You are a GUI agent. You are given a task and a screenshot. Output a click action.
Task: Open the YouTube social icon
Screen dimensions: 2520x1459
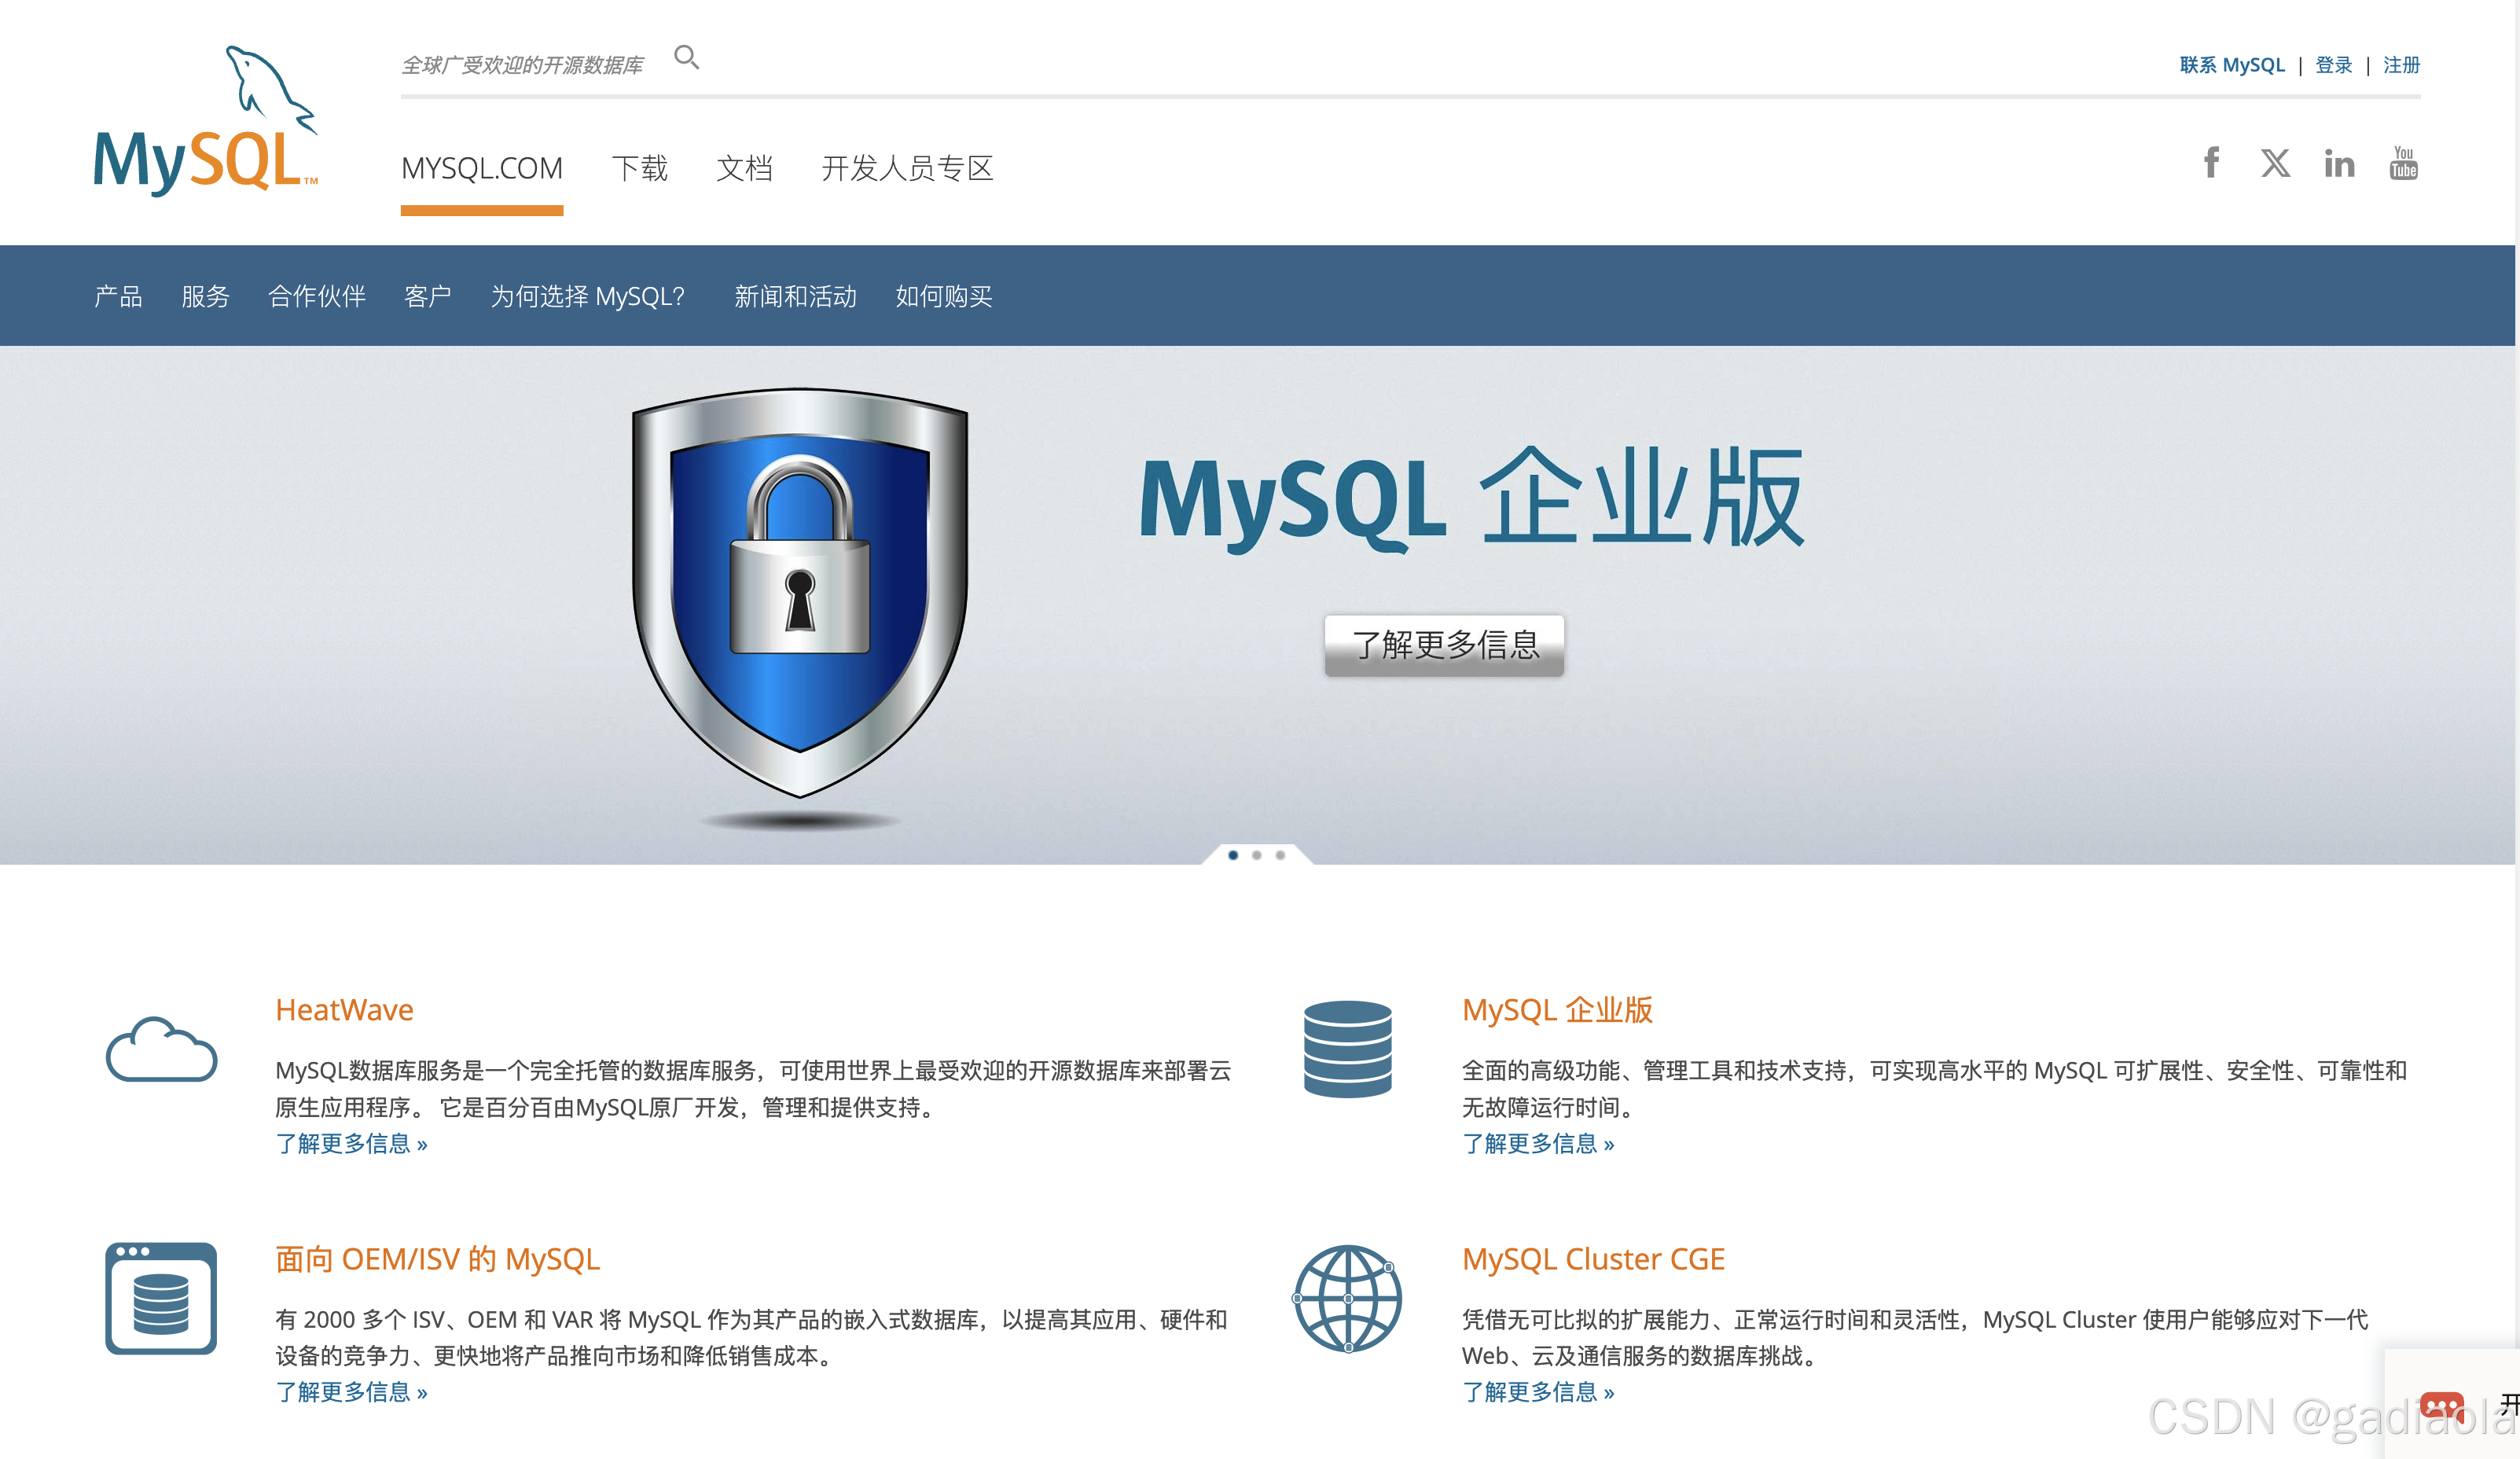[2403, 163]
